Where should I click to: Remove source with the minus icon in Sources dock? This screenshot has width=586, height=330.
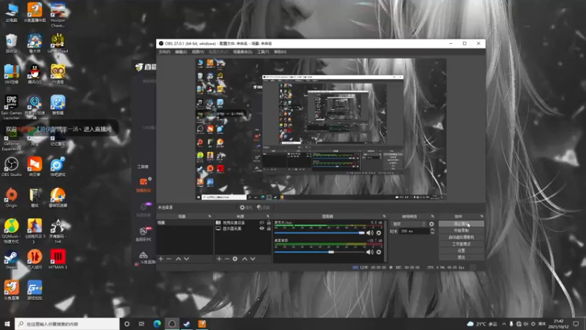227,259
